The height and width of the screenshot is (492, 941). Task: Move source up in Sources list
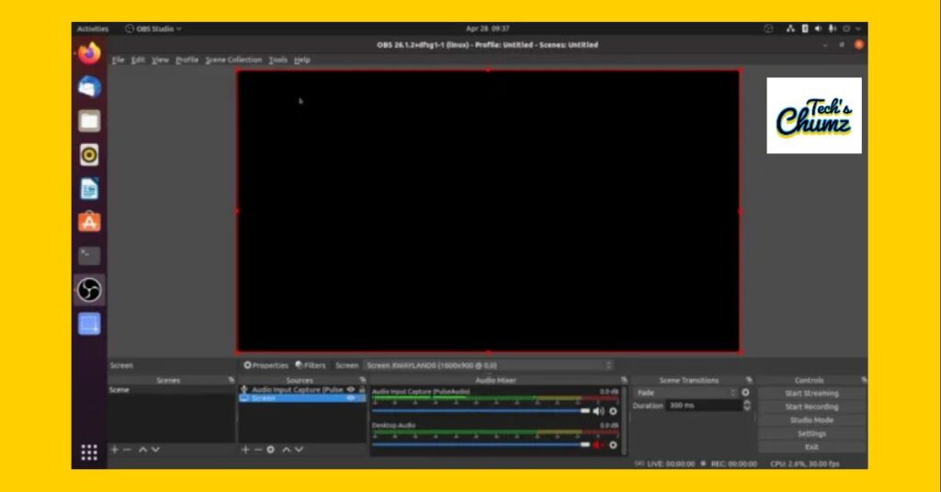(x=287, y=450)
